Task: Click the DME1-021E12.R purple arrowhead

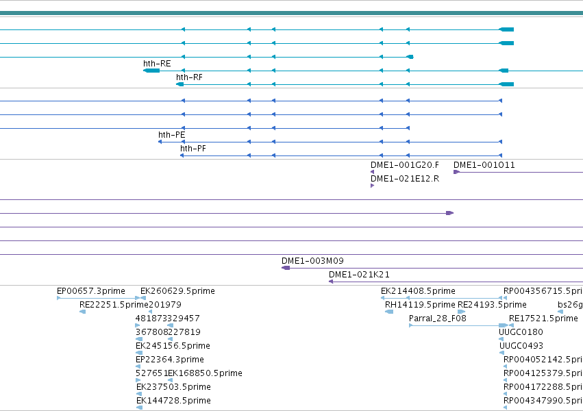Action: [x=372, y=186]
